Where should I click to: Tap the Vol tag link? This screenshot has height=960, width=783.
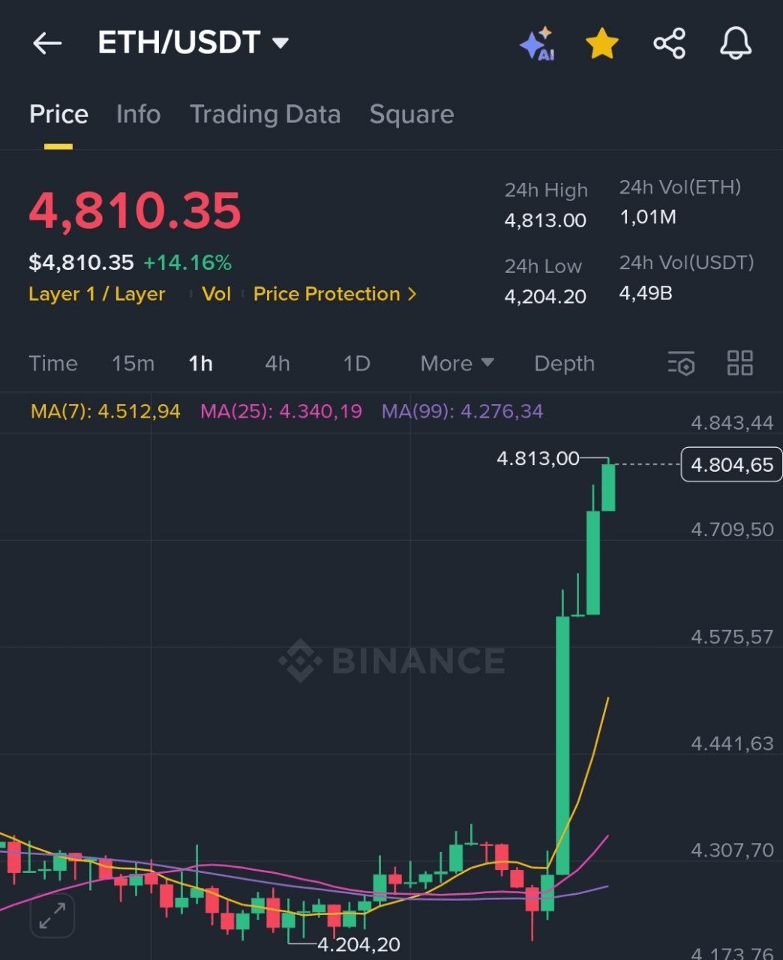tap(216, 294)
